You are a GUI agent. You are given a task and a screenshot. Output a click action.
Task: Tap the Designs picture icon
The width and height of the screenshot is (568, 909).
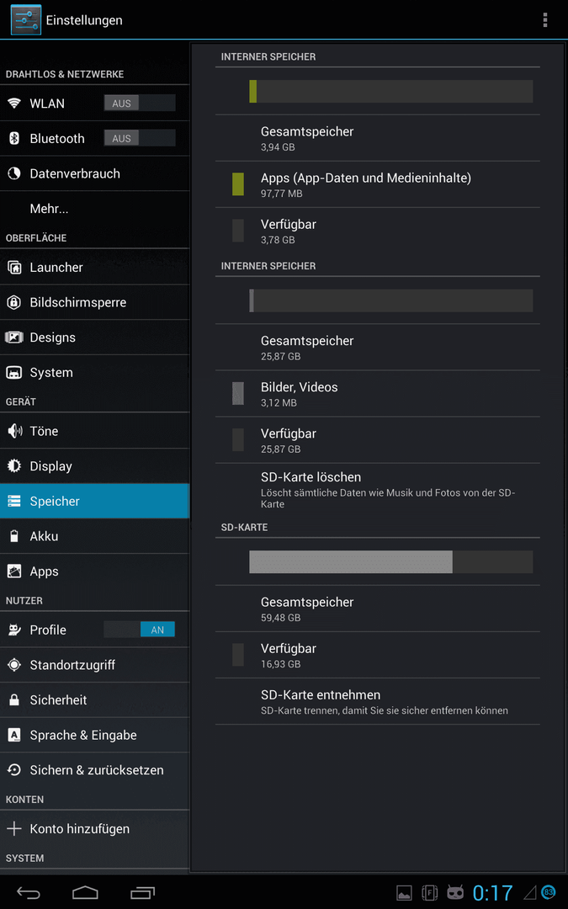14,338
